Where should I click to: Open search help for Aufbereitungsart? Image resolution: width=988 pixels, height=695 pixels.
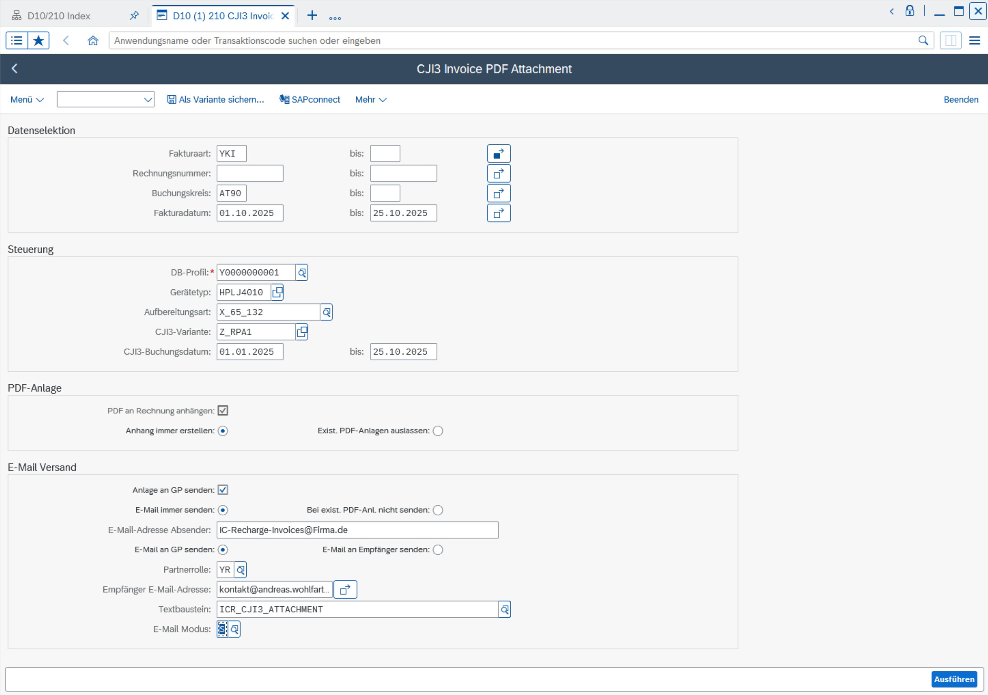click(326, 312)
